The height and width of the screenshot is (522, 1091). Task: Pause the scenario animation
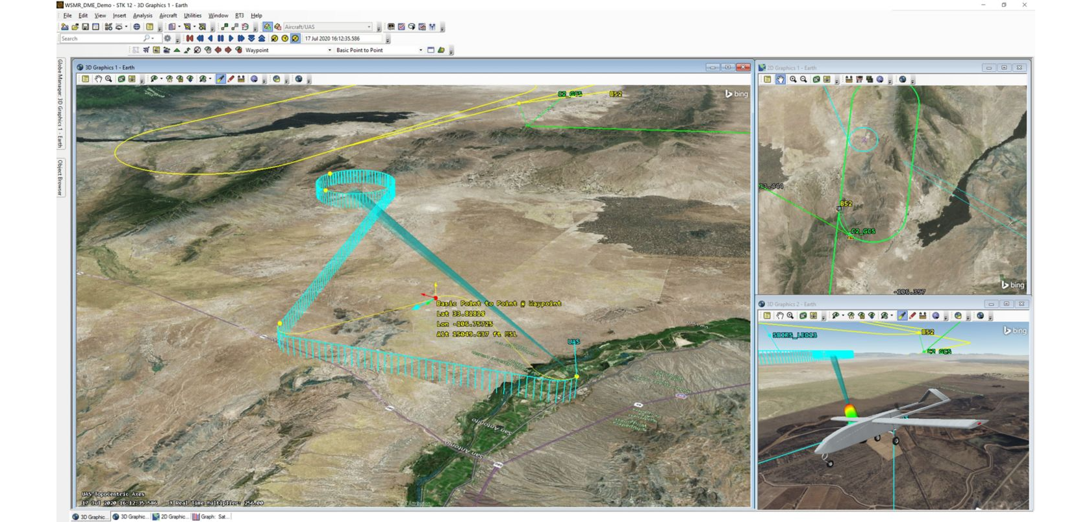point(220,38)
